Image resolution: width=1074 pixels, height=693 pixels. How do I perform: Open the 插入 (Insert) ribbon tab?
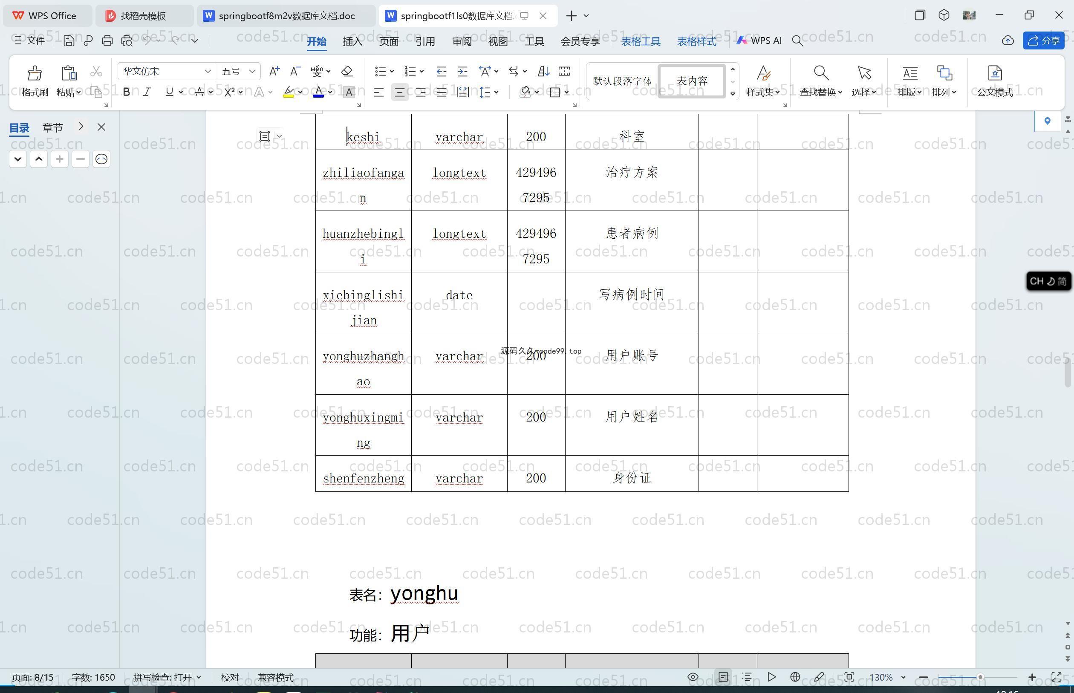[x=352, y=41]
